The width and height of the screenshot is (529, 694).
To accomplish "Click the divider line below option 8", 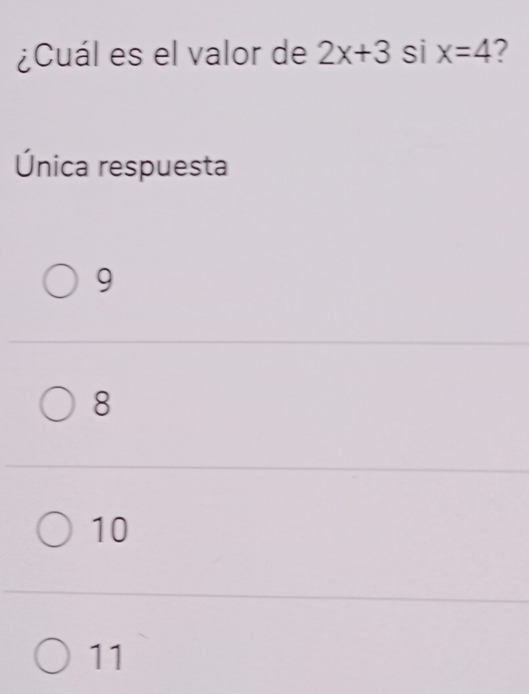I will 266,468.
